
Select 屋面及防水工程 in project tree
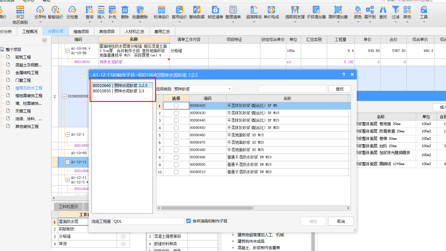click(x=29, y=88)
